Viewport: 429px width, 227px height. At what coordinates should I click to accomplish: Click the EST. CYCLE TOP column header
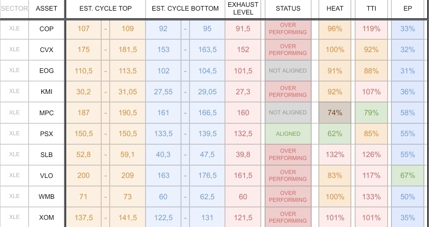105,9
